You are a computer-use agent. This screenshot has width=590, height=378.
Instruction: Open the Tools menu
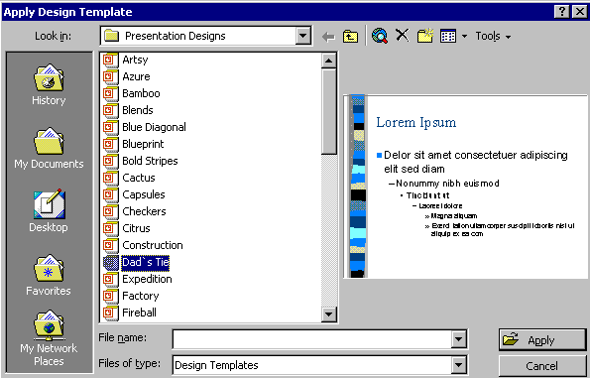click(x=493, y=36)
